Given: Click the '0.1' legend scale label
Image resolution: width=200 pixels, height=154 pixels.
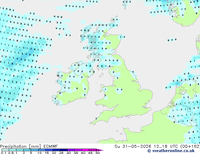Looking at the screenshot, I should tap(3, 153).
